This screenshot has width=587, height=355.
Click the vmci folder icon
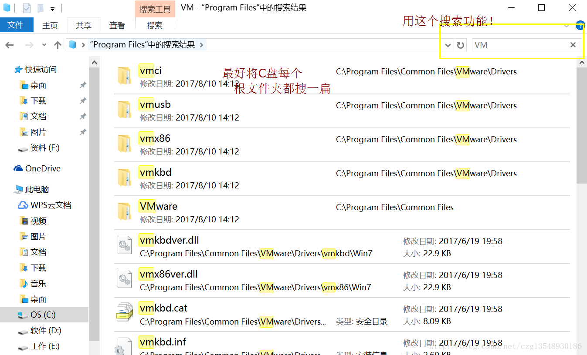pos(124,76)
